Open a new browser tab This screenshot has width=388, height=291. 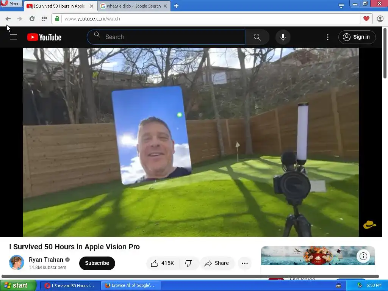coord(176,6)
